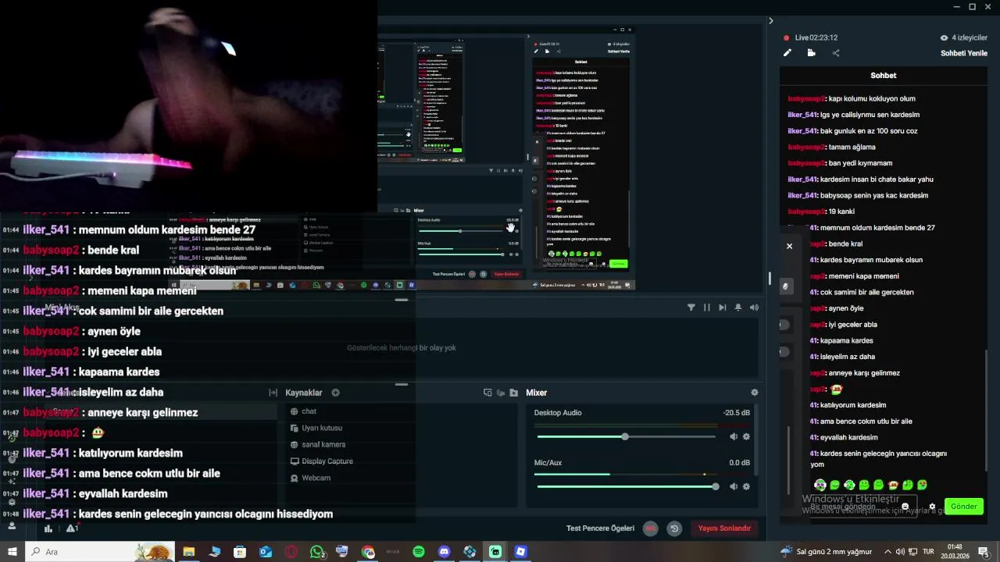Open Microsoft Store from the taskbar

point(240,552)
